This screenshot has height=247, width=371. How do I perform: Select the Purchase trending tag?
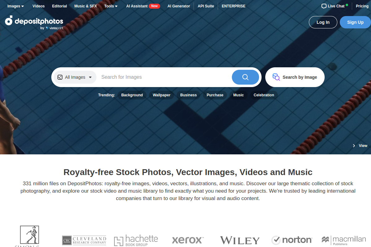[x=215, y=95]
